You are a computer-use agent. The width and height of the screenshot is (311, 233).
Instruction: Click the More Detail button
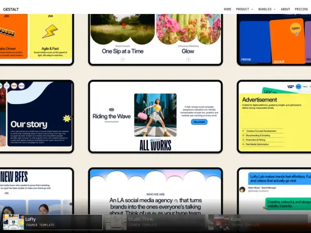pyautogui.click(x=199, y=122)
